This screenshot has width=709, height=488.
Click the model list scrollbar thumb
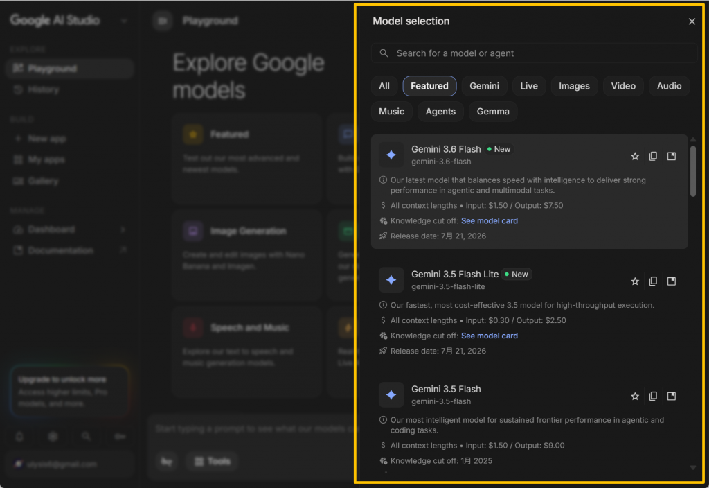692,171
